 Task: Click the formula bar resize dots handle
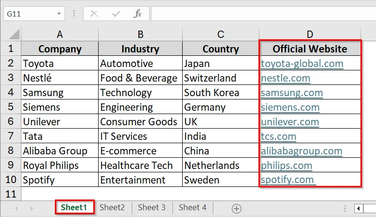74,14
